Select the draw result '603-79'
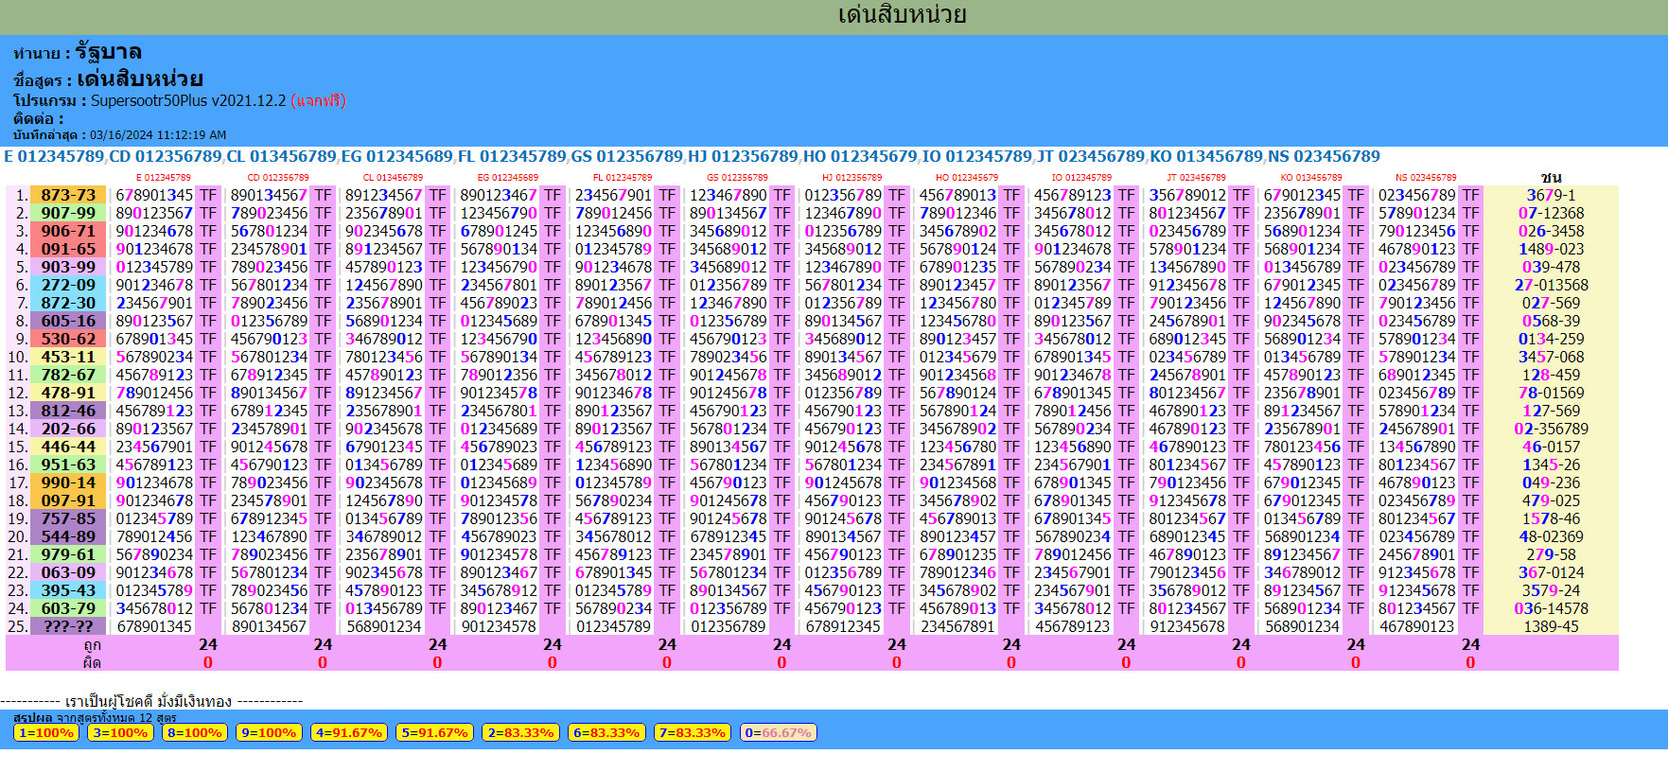The image size is (1668, 772). click(x=68, y=608)
